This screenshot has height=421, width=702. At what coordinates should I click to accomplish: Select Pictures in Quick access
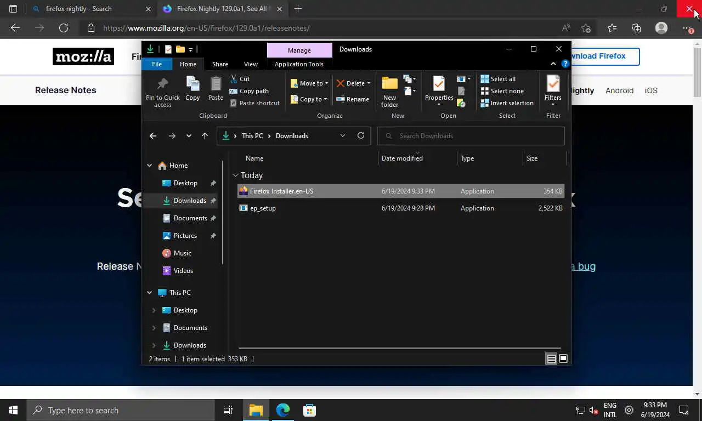[x=185, y=236]
